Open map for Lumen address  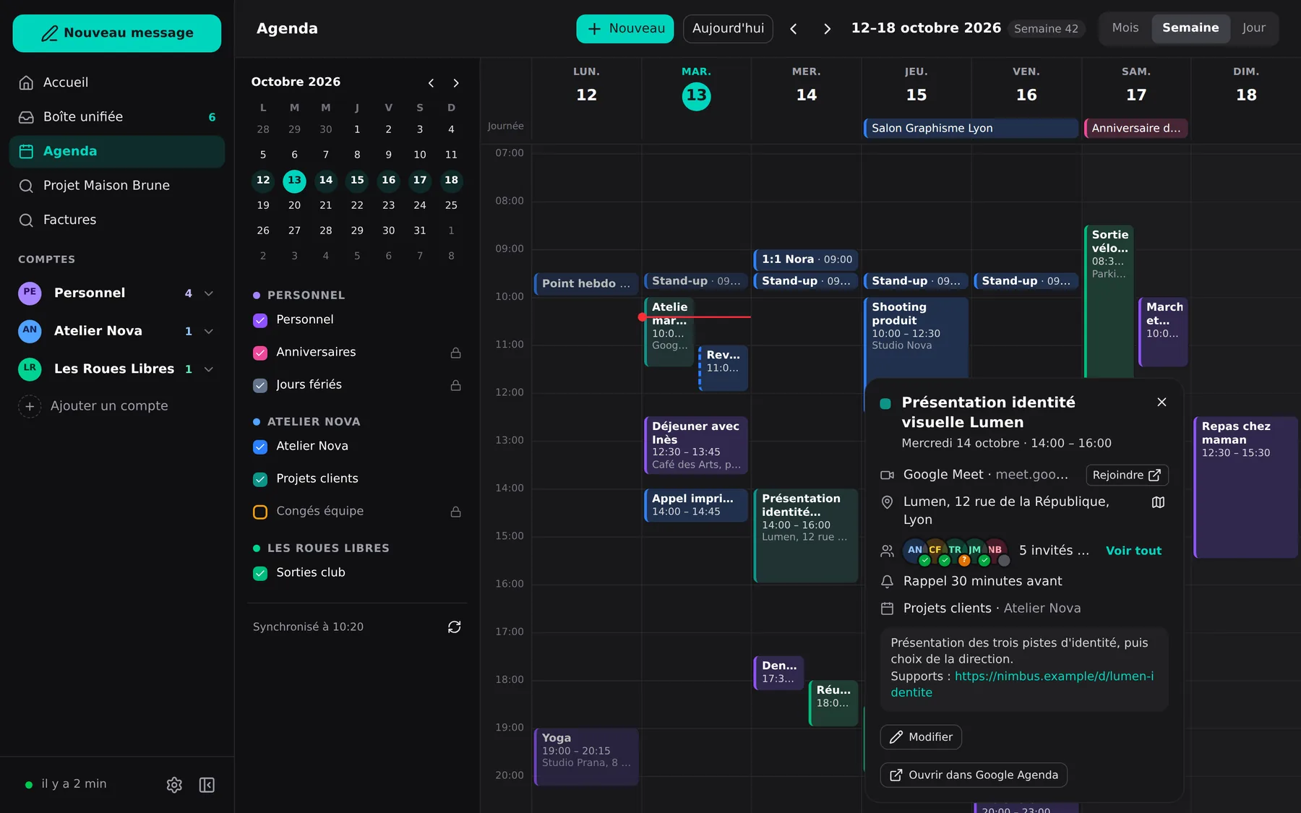1158,502
